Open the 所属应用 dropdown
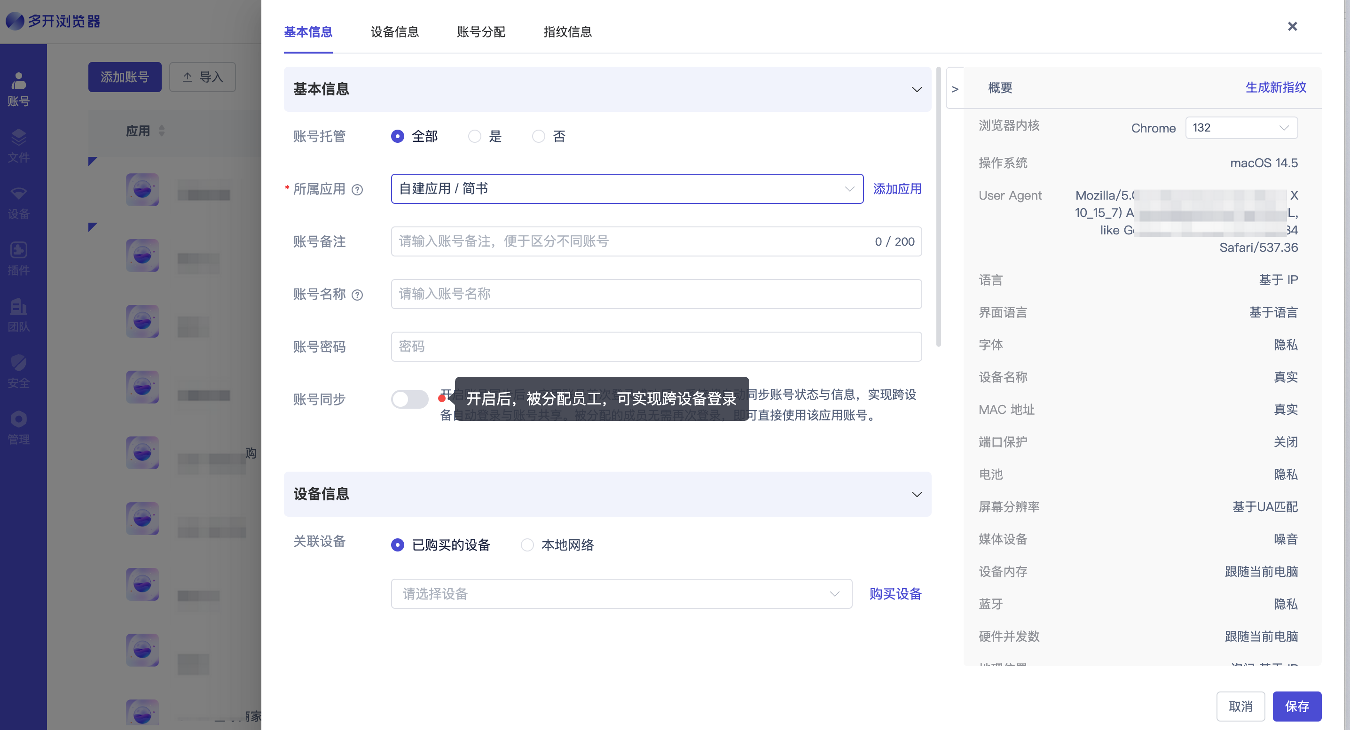Viewport: 1350px width, 730px height. click(x=627, y=188)
